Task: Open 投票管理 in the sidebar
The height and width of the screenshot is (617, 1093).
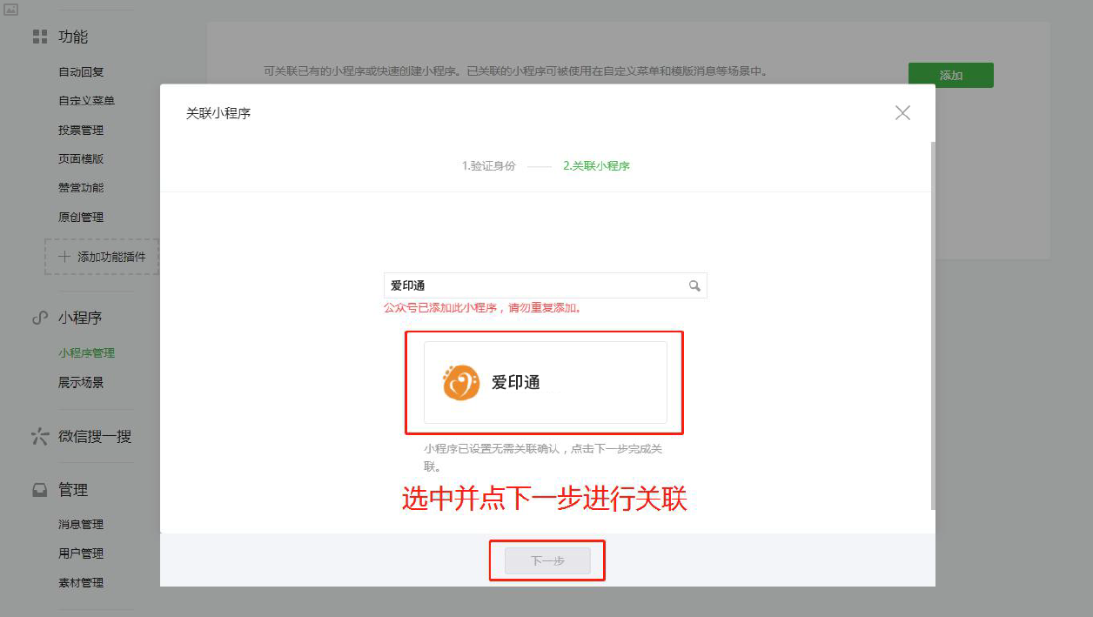Action: coord(81,131)
